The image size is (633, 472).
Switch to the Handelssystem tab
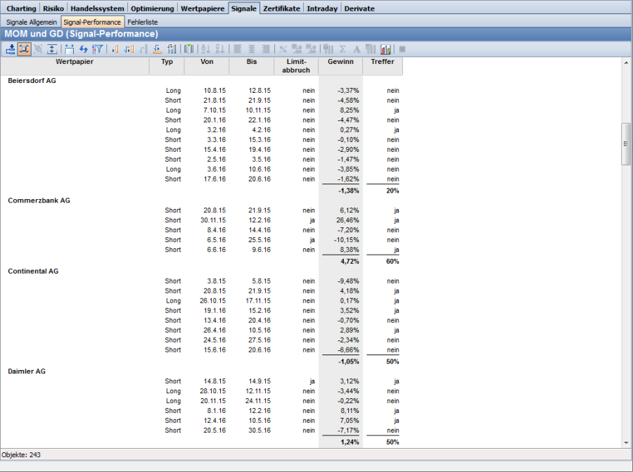[98, 8]
